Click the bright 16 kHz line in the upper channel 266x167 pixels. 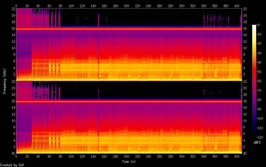click(x=129, y=29)
